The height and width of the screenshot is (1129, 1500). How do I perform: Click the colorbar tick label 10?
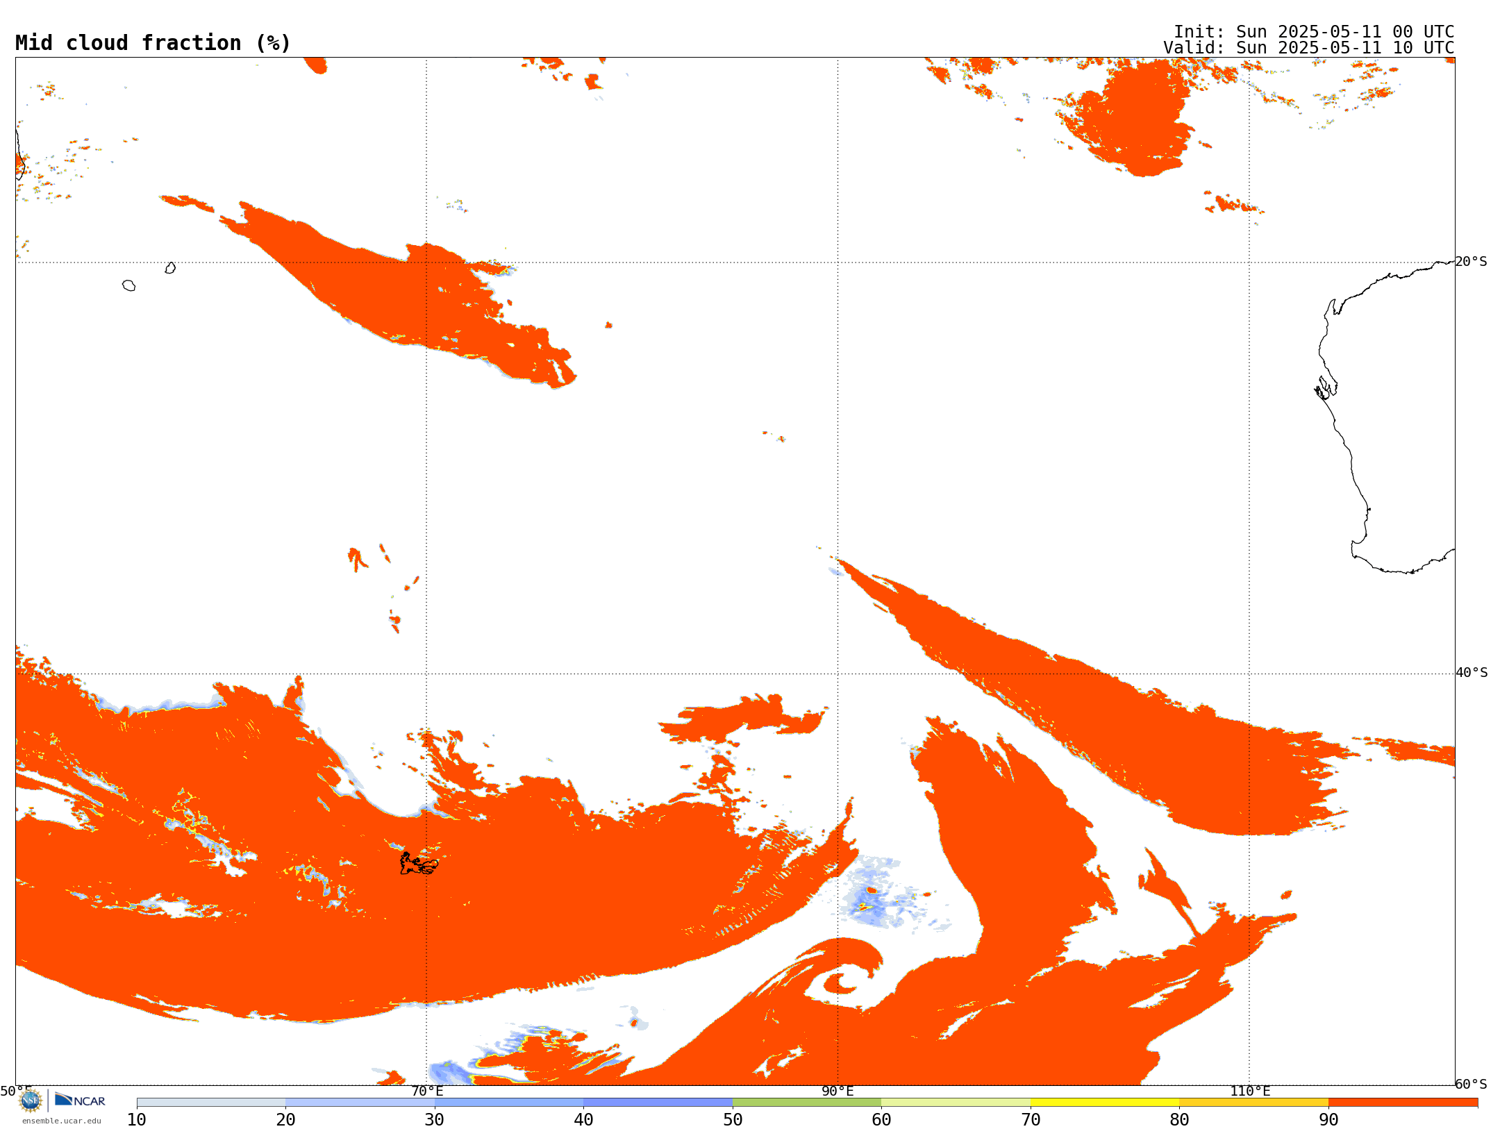click(137, 1120)
